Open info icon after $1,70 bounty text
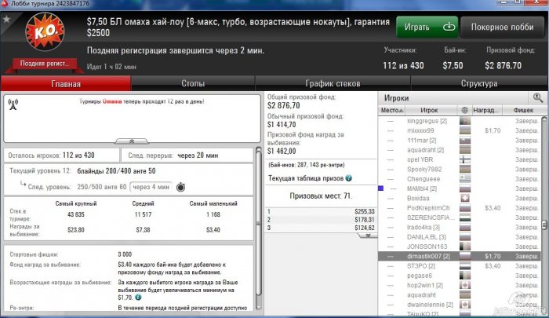549x318 pixels. 138,298
